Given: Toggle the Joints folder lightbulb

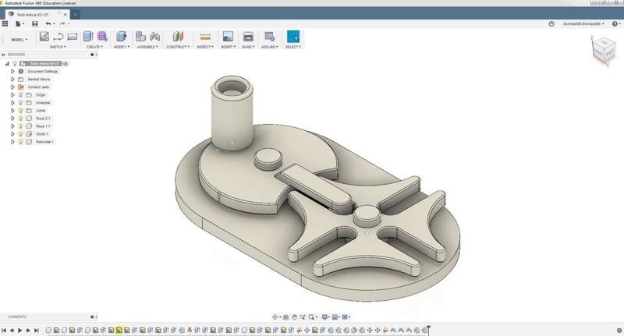Looking at the screenshot, I should pos(21,111).
